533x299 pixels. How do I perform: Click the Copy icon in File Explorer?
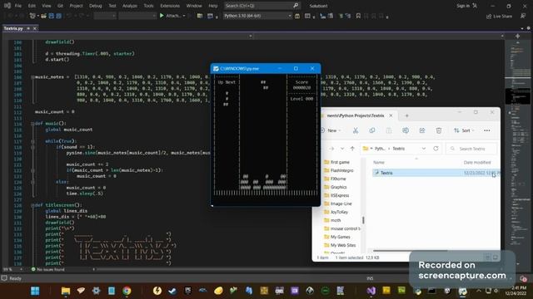pos(372,130)
